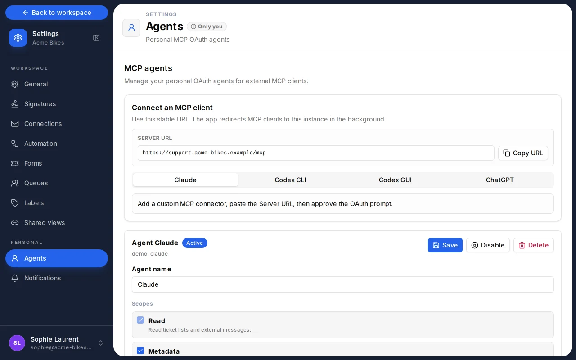Image resolution: width=576 pixels, height=360 pixels.
Task: Toggle the Read scope checkbox
Action: 140,320
